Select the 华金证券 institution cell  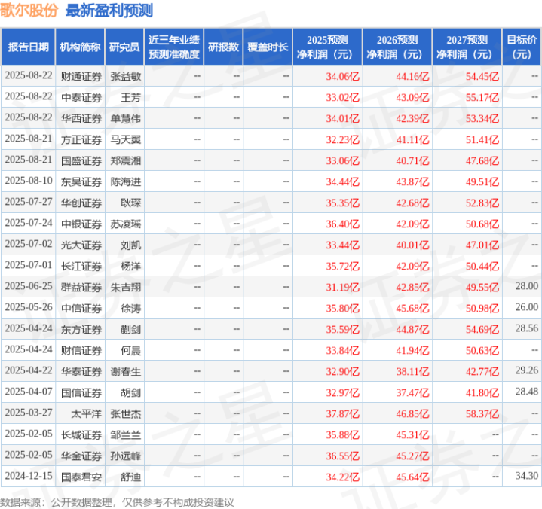click(x=81, y=456)
